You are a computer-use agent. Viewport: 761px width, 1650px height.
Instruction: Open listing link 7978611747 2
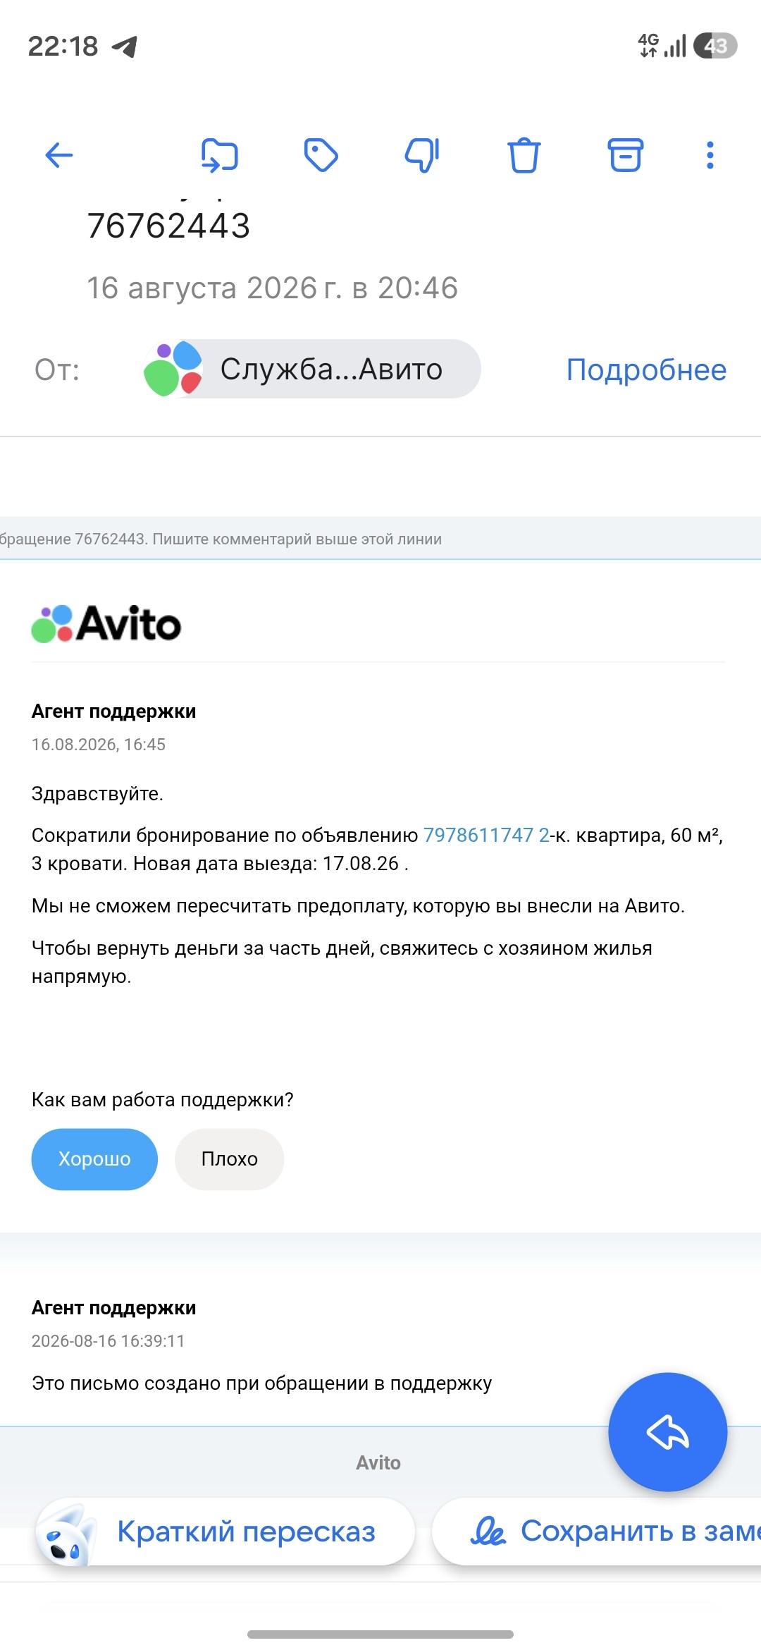[x=486, y=835]
